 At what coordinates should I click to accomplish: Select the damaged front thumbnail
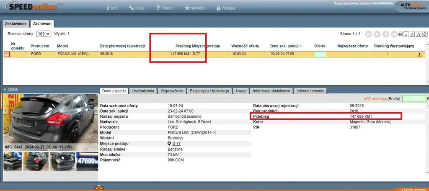tap(13, 161)
